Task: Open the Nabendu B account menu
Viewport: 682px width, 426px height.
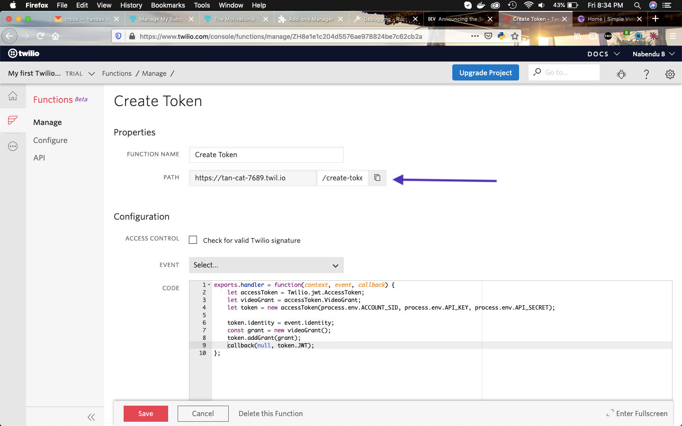Action: [654, 54]
